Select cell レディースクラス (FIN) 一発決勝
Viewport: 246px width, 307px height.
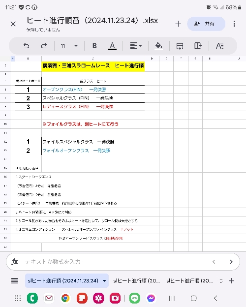coord(93,107)
